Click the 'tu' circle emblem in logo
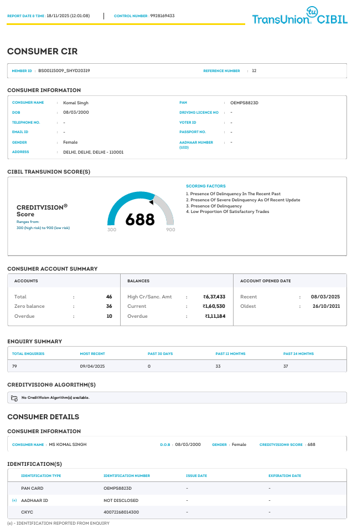Screen dimensions: 357x528 pos(313,12)
